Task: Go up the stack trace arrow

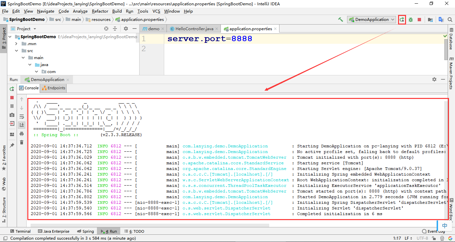Action: tap(22, 99)
